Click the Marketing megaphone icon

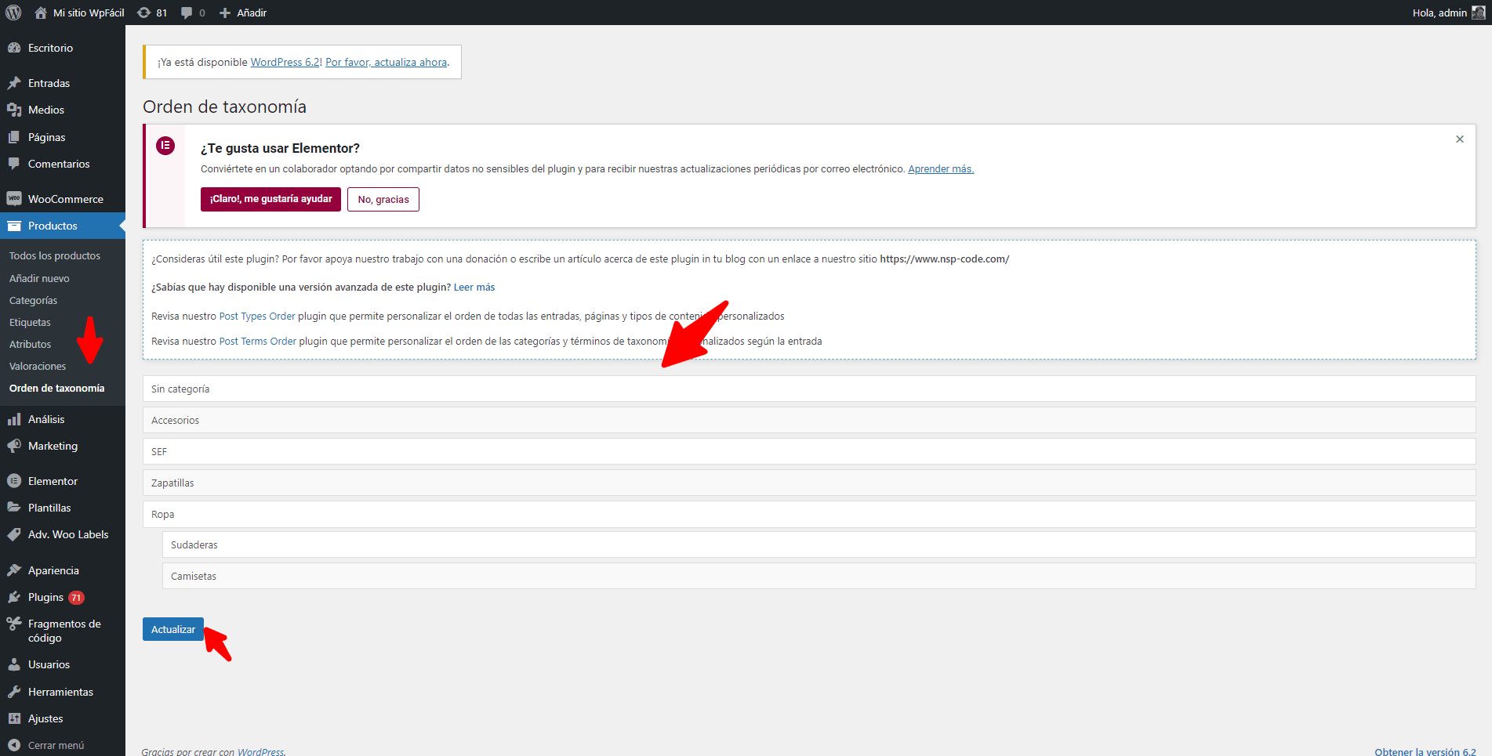click(x=14, y=446)
